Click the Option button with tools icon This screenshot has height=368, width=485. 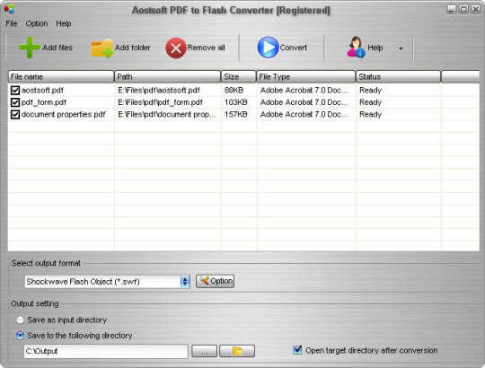point(215,281)
